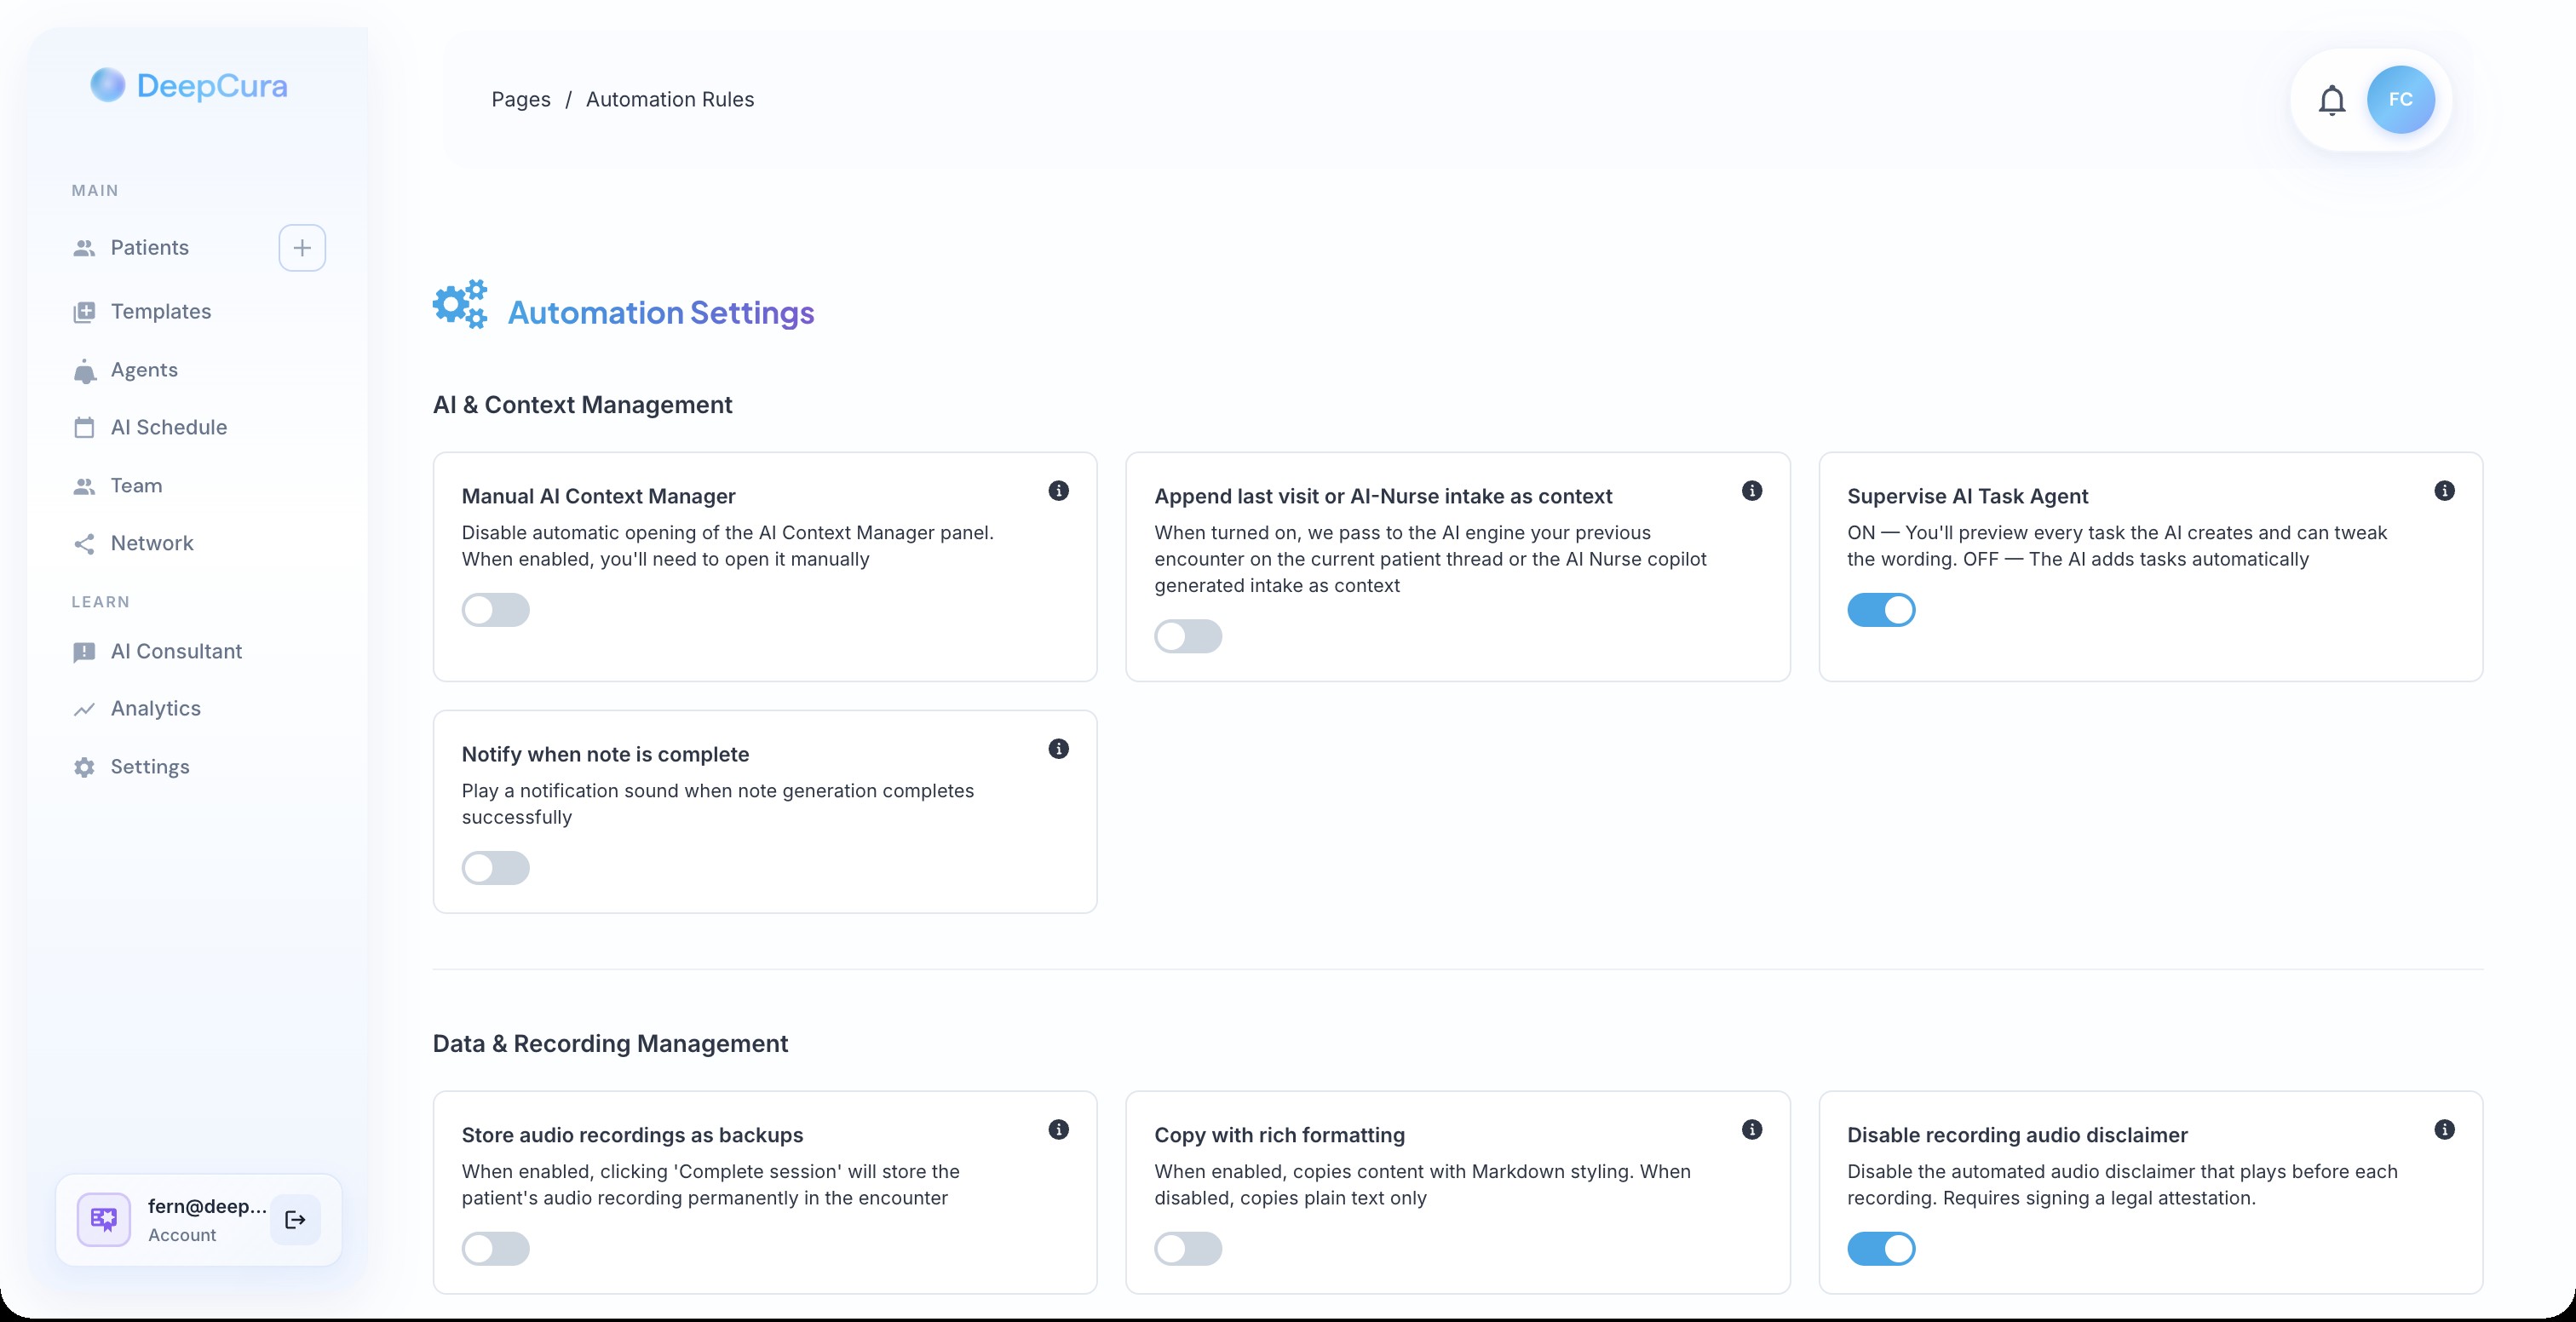Click the account badge icon beside fern@deep...
Image resolution: width=2576 pixels, height=1322 pixels.
104,1220
